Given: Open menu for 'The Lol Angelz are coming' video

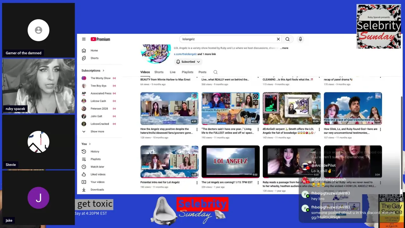Looking at the screenshot, I should point(258,183).
